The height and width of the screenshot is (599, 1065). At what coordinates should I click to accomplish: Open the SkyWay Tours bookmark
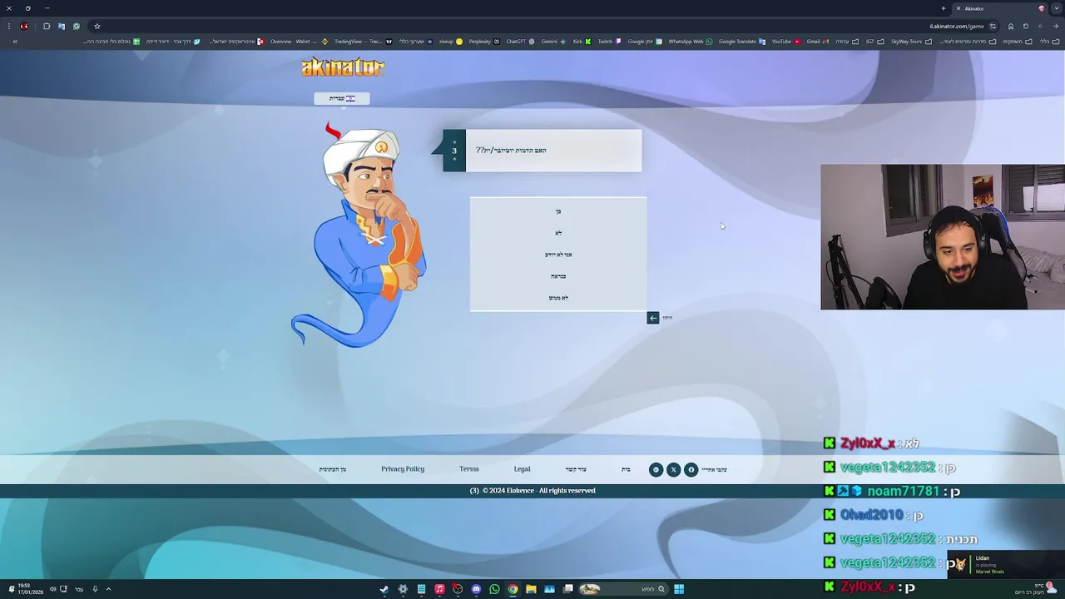click(x=910, y=41)
